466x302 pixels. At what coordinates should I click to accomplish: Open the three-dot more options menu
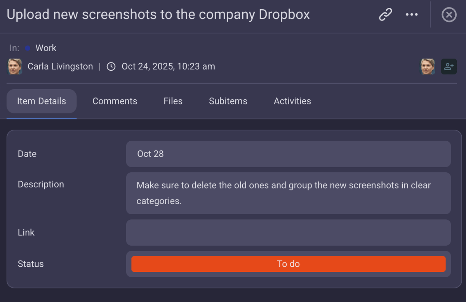[412, 15]
